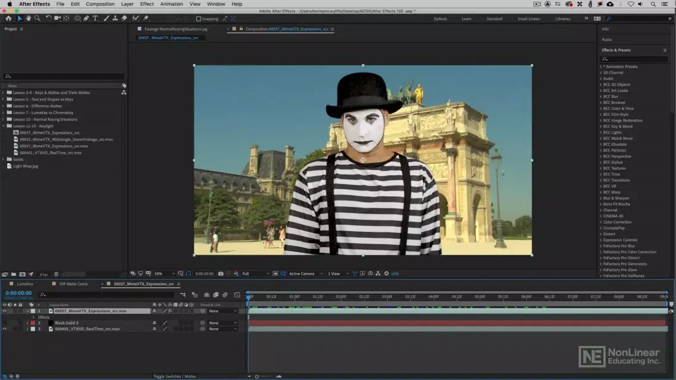The image size is (676, 380).
Task: Click the Frame Blending icon in timeline header
Action: pyautogui.click(x=216, y=295)
